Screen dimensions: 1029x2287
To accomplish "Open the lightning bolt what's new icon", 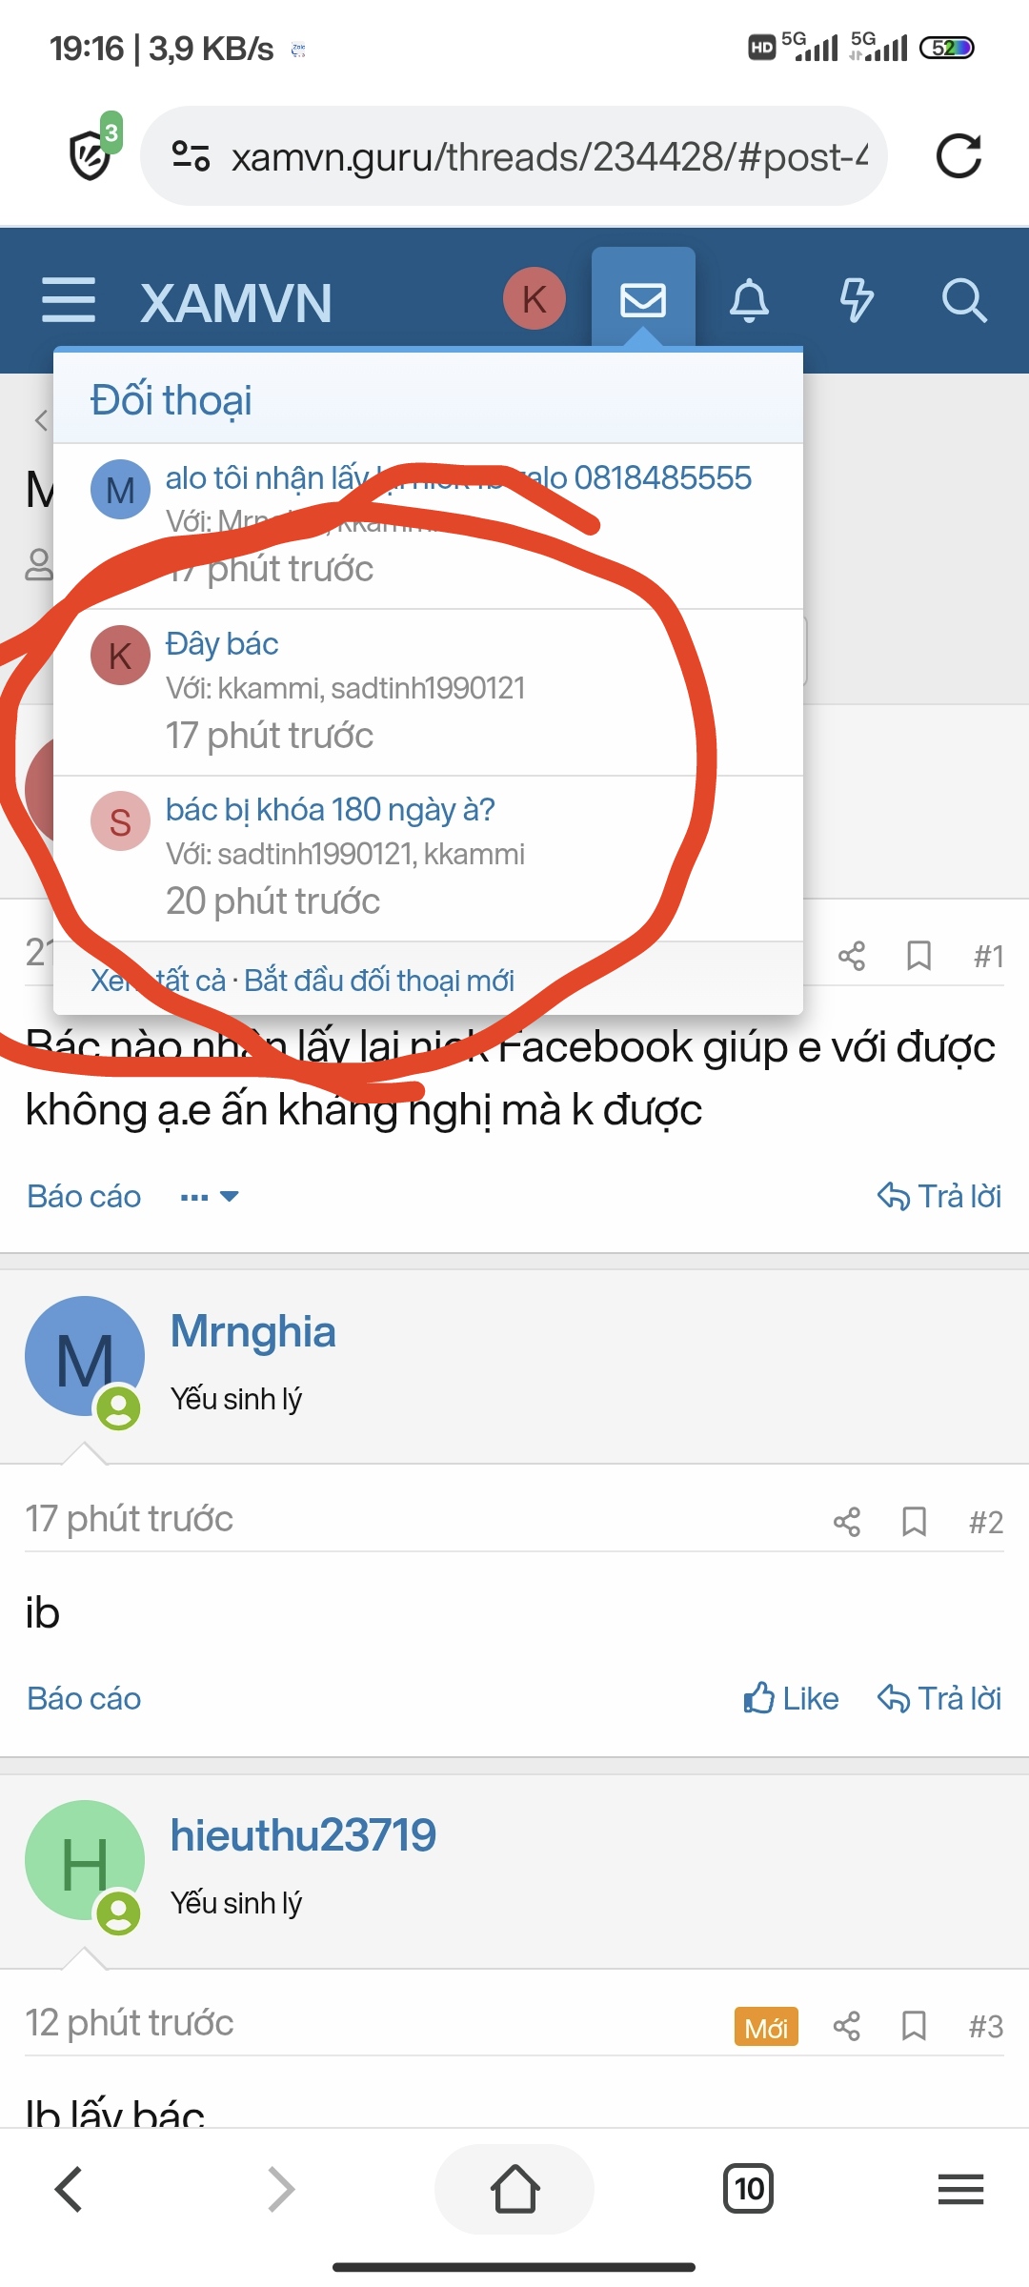I will 856,300.
